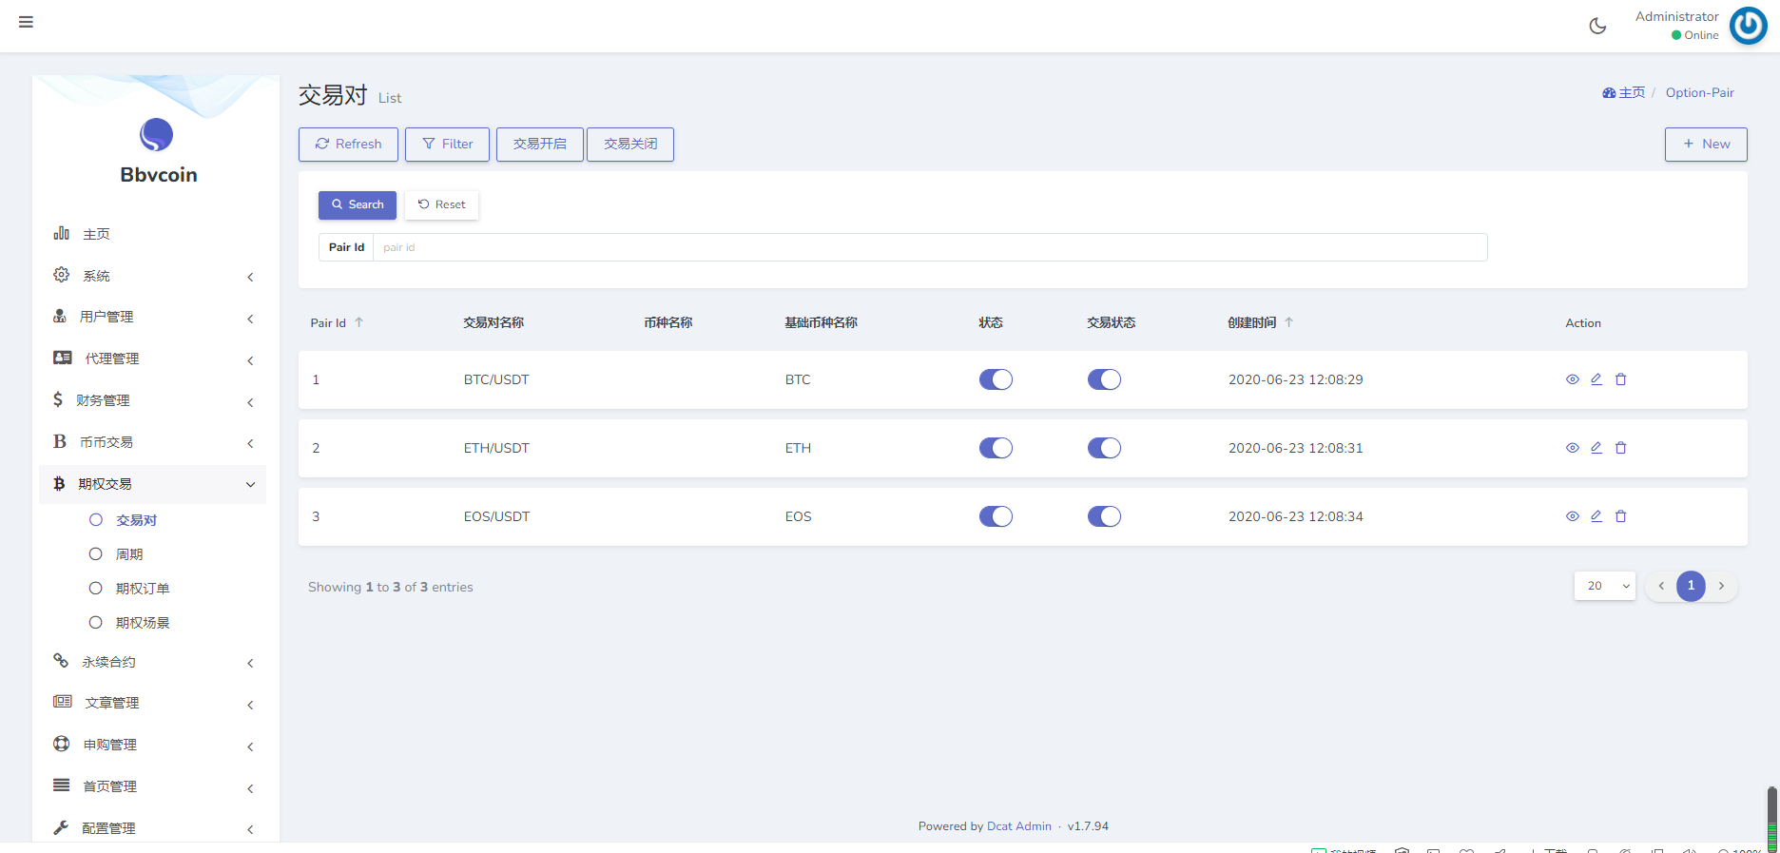
Task: Click the 交易开启 button
Action: tap(540, 144)
